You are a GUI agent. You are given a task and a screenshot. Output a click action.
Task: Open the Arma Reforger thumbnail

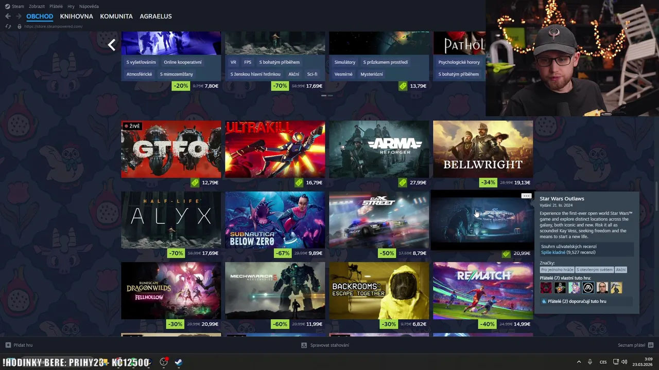379,149
